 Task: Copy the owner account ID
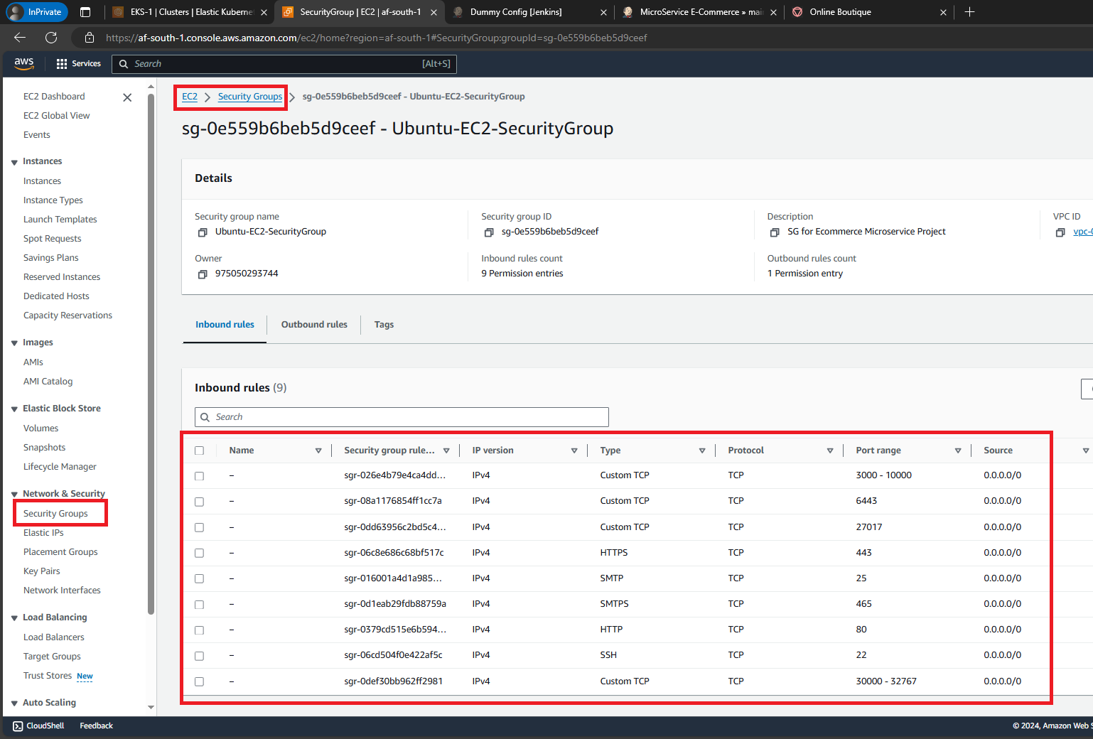[203, 274]
